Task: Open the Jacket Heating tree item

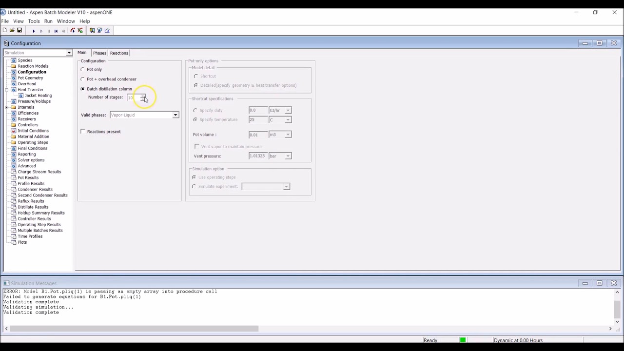Action: 38,96
